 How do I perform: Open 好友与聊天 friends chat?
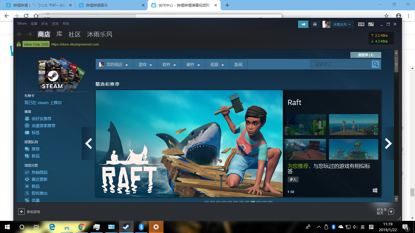coord(386,211)
